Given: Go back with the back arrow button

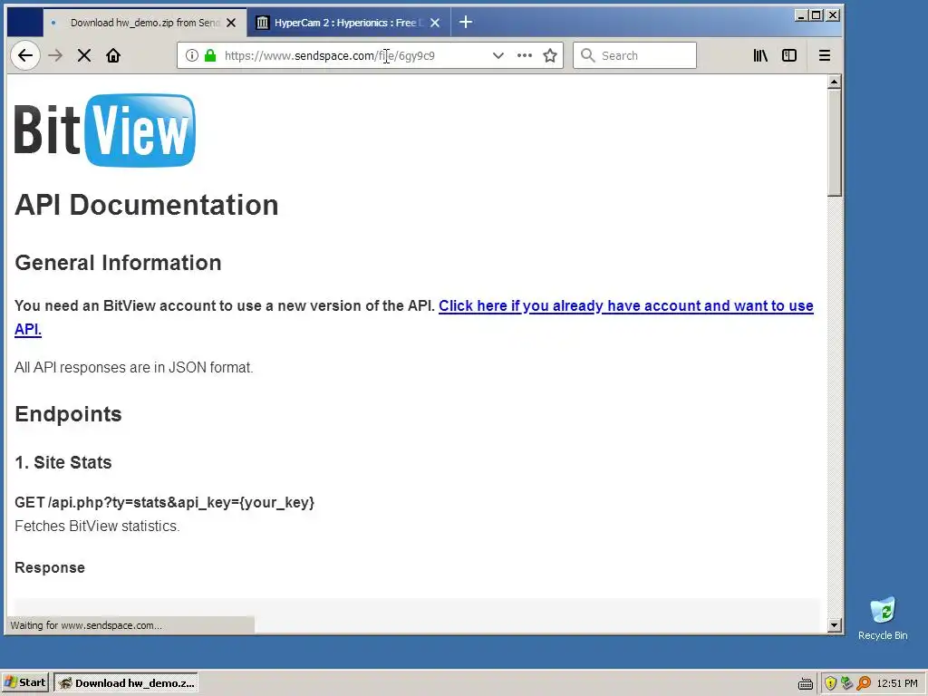Looking at the screenshot, I should [24, 55].
